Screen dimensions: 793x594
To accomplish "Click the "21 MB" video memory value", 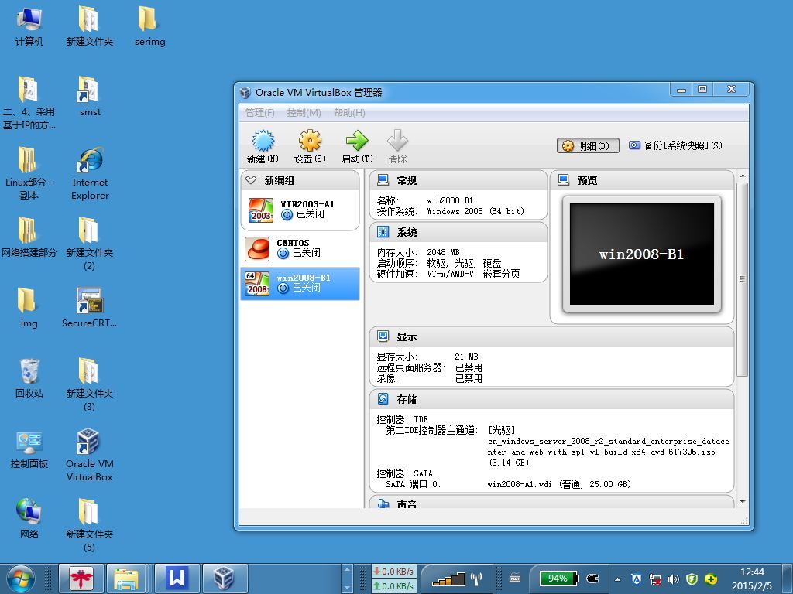I will (466, 357).
